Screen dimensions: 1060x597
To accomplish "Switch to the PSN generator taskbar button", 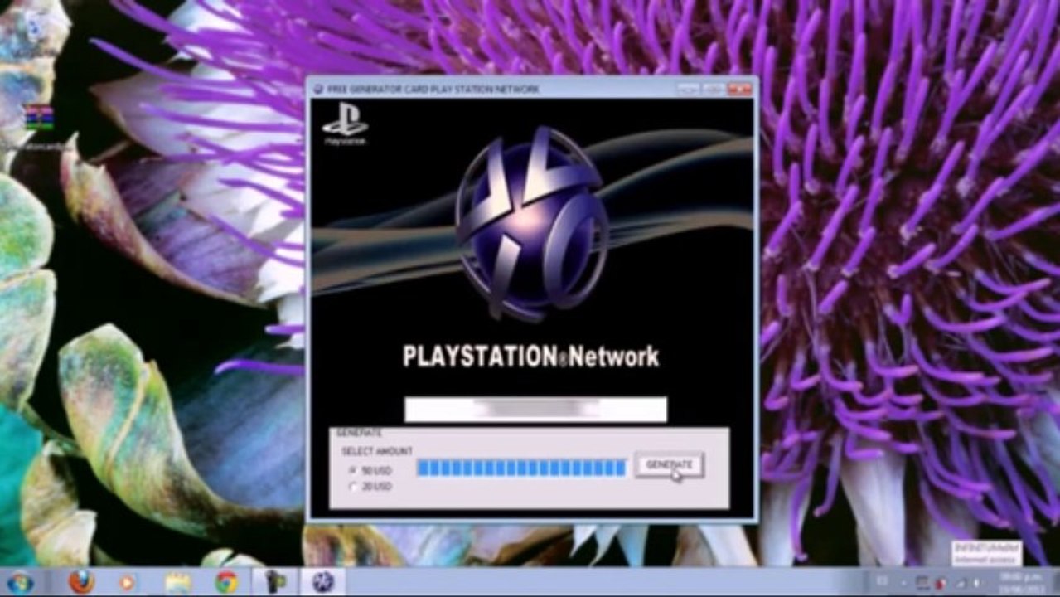I will pos(322,582).
